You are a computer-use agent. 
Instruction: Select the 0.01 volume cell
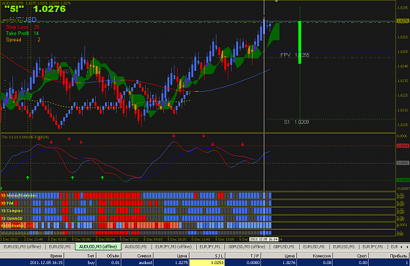pos(109,263)
